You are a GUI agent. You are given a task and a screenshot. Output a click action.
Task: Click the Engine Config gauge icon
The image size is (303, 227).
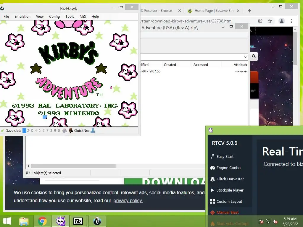click(212, 168)
